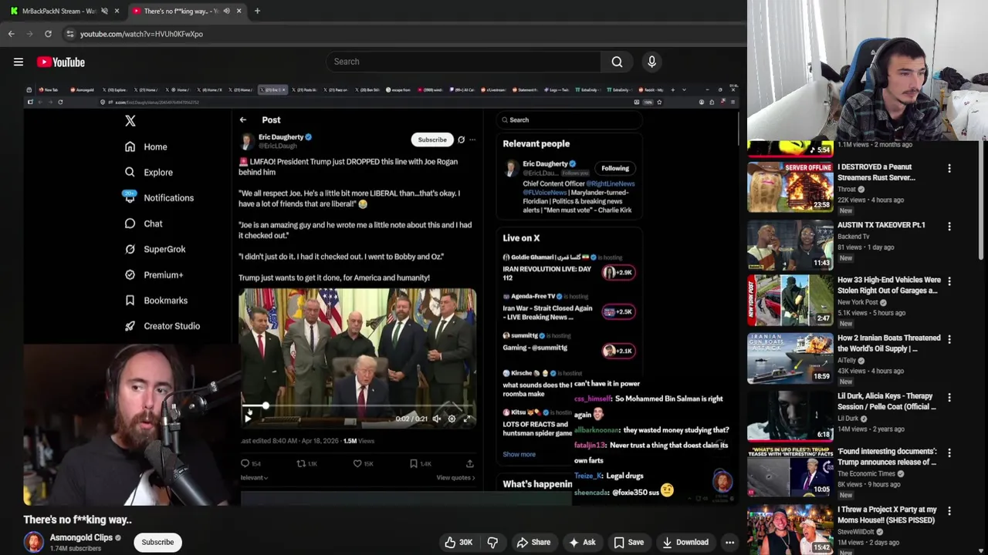Click the embedded tweet video progress bar
This screenshot has width=988, height=555.
357,406
